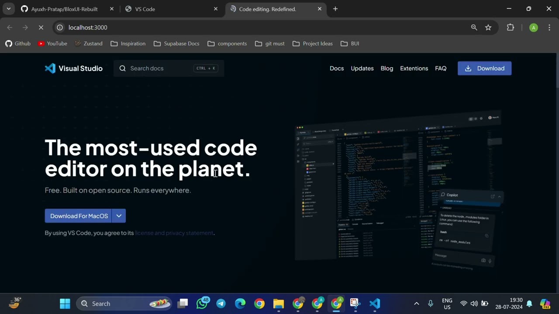Screen dimensions: 559x314
Task: Stop the page from loading
Action: 41,27
